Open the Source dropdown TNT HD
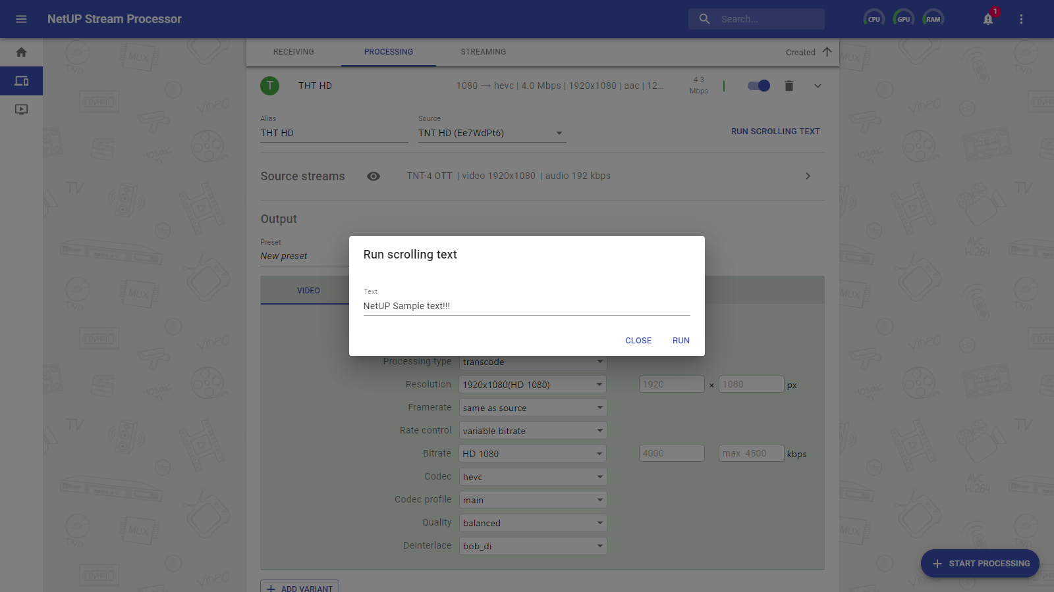 [x=492, y=133]
